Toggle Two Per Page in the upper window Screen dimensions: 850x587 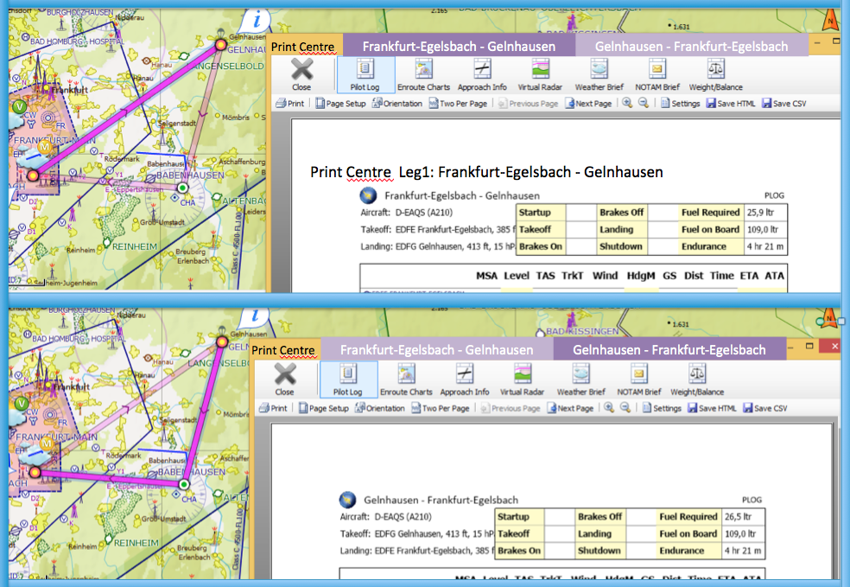click(457, 104)
